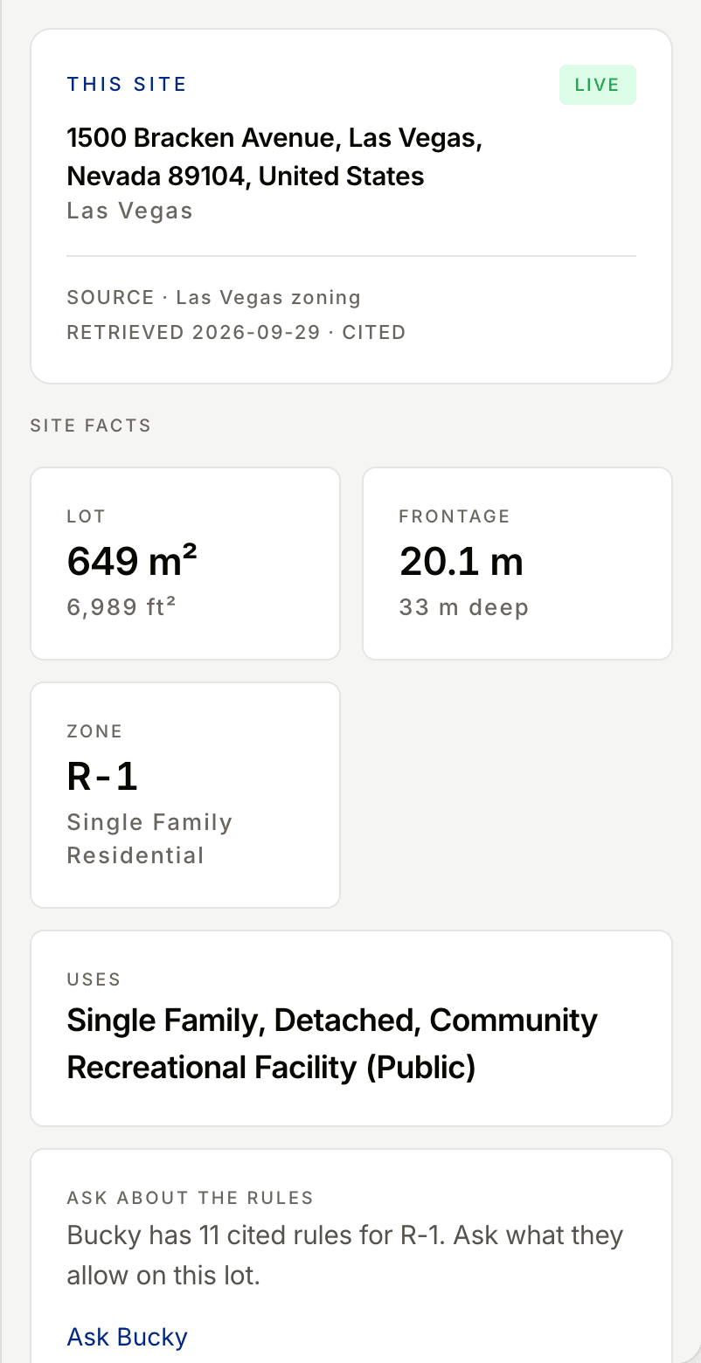The image size is (701, 1363).
Task: Click the Single Family Residential zone description
Action: [149, 839]
